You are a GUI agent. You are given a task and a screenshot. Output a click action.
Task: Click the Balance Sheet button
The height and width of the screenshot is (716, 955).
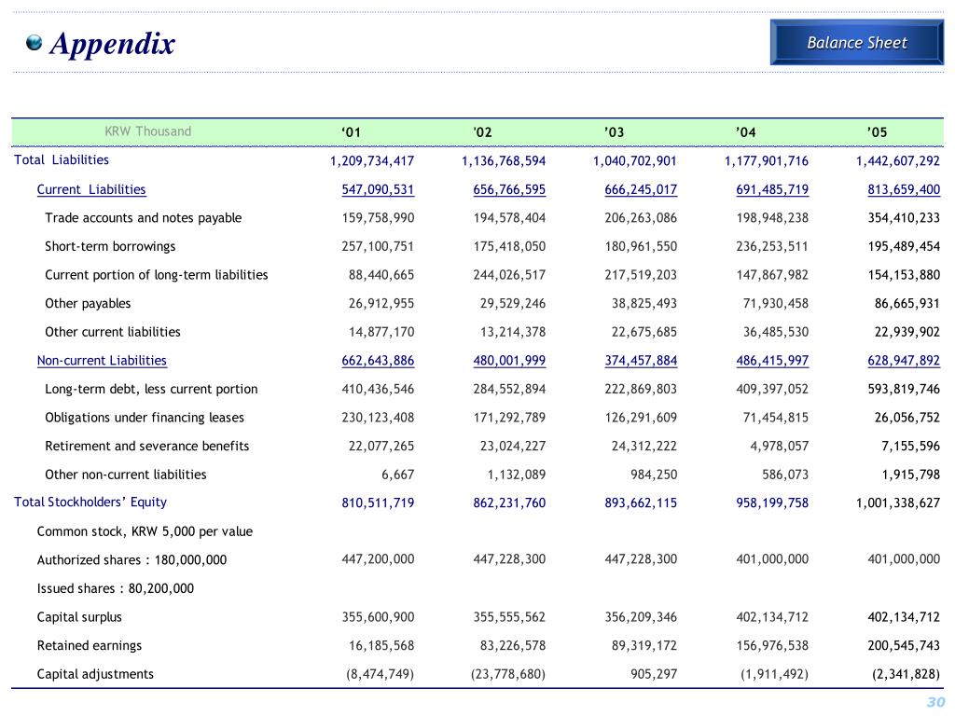(856, 42)
